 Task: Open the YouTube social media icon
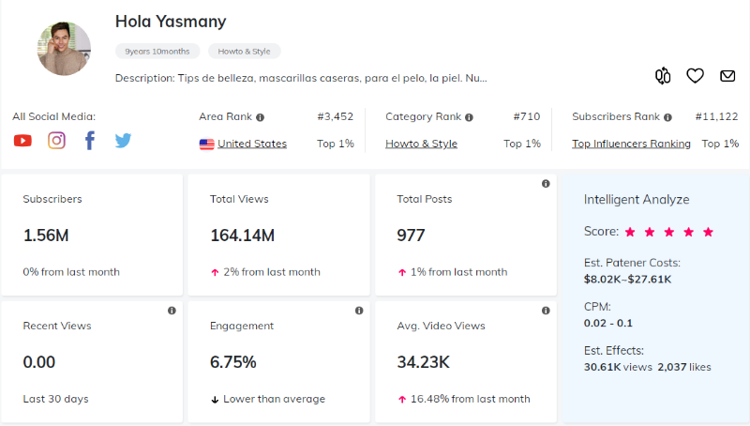coord(22,141)
